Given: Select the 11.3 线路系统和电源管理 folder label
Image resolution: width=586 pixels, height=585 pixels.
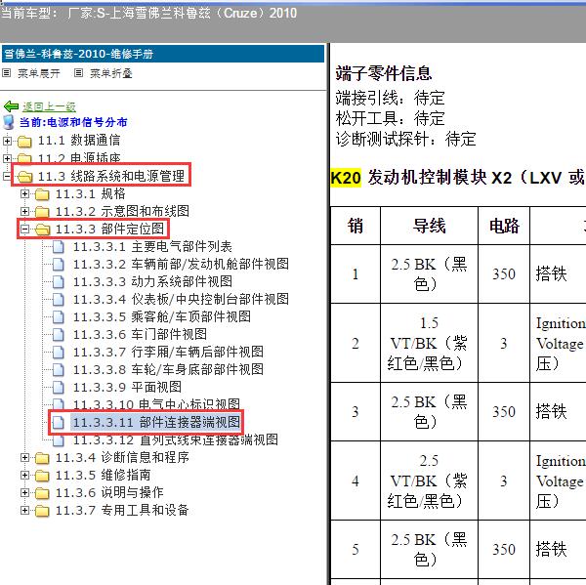Looking at the screenshot, I should tap(111, 176).
